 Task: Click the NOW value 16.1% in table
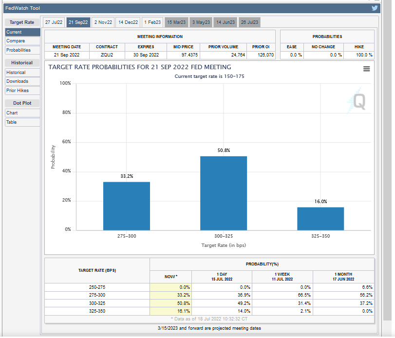184,311
